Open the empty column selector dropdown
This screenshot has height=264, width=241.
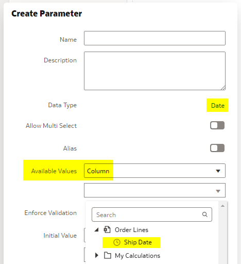(x=154, y=190)
